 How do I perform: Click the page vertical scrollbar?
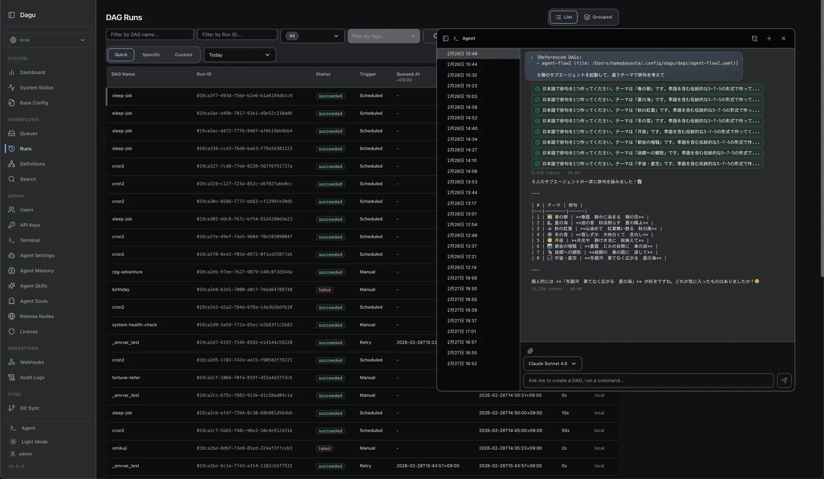coord(822,139)
